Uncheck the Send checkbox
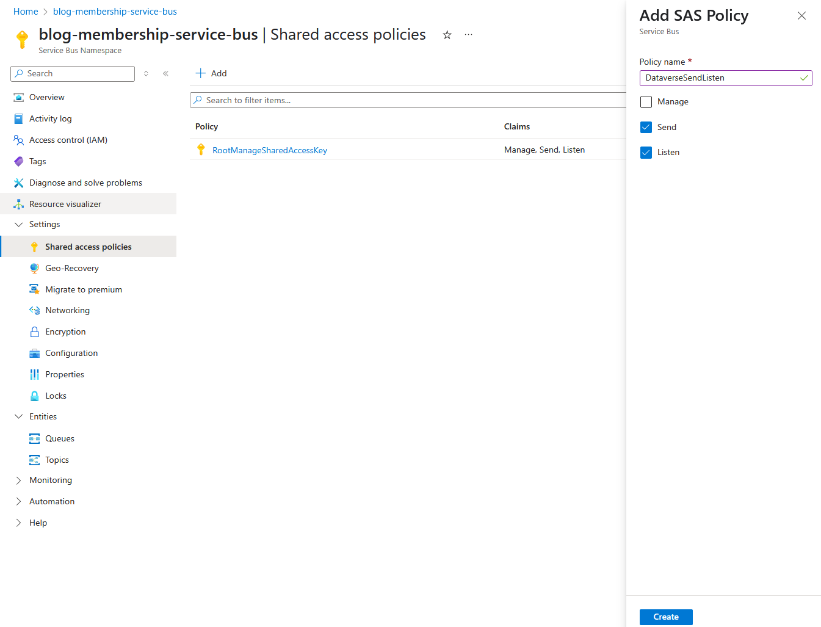The width and height of the screenshot is (821, 627). tap(646, 128)
